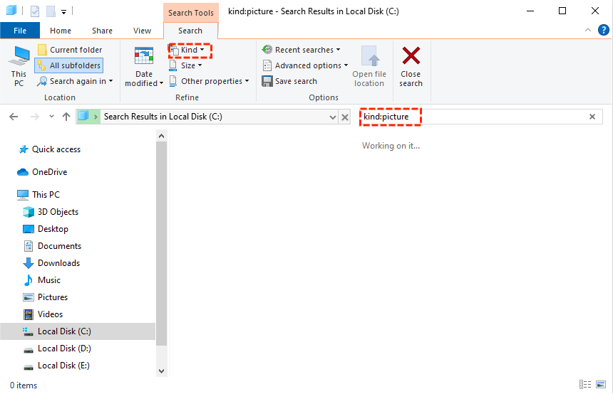Go up one level with up arrow
613x394 pixels.
click(66, 117)
